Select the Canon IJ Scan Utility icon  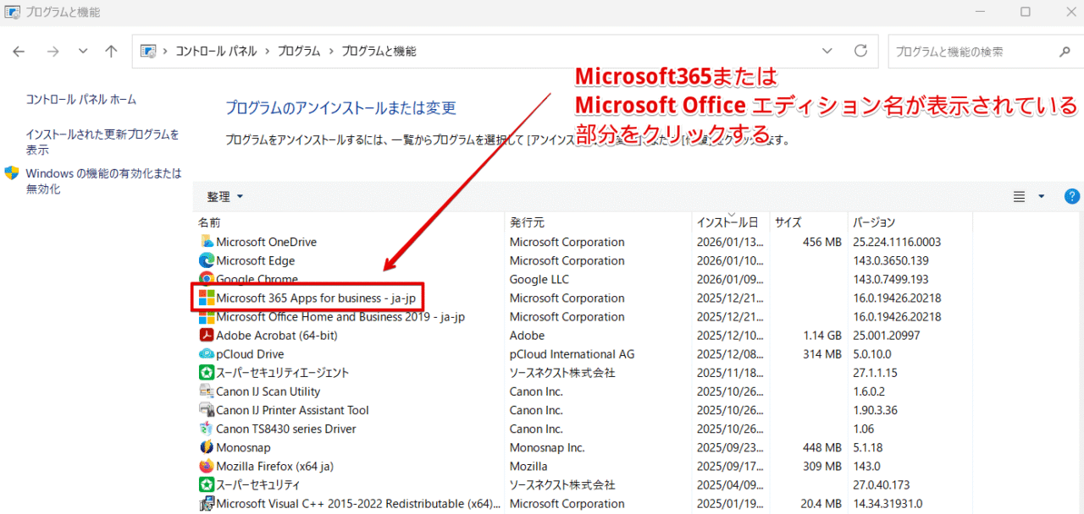tap(206, 391)
